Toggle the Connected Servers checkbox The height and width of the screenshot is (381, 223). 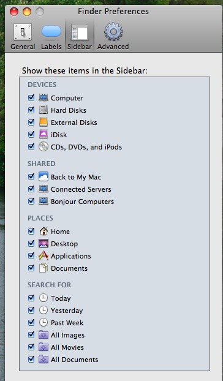click(x=31, y=189)
